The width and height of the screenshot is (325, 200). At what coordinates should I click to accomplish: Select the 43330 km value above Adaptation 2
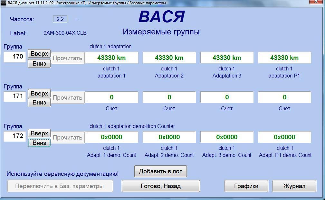169,58
